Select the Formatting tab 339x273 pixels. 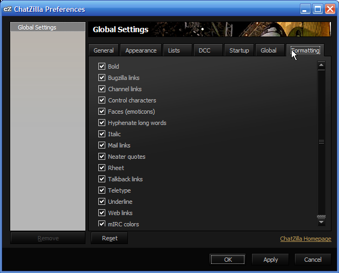pyautogui.click(x=305, y=50)
